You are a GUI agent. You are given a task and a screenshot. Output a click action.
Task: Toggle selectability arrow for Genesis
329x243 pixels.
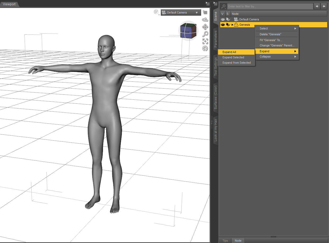(228, 25)
